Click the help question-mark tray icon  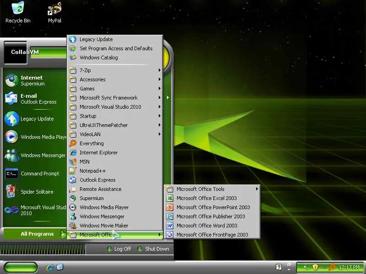[279, 267]
